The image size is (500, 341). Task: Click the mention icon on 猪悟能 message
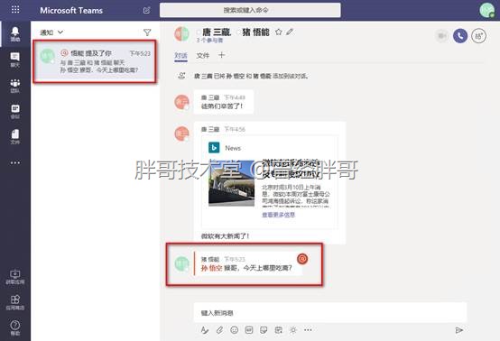(x=302, y=259)
